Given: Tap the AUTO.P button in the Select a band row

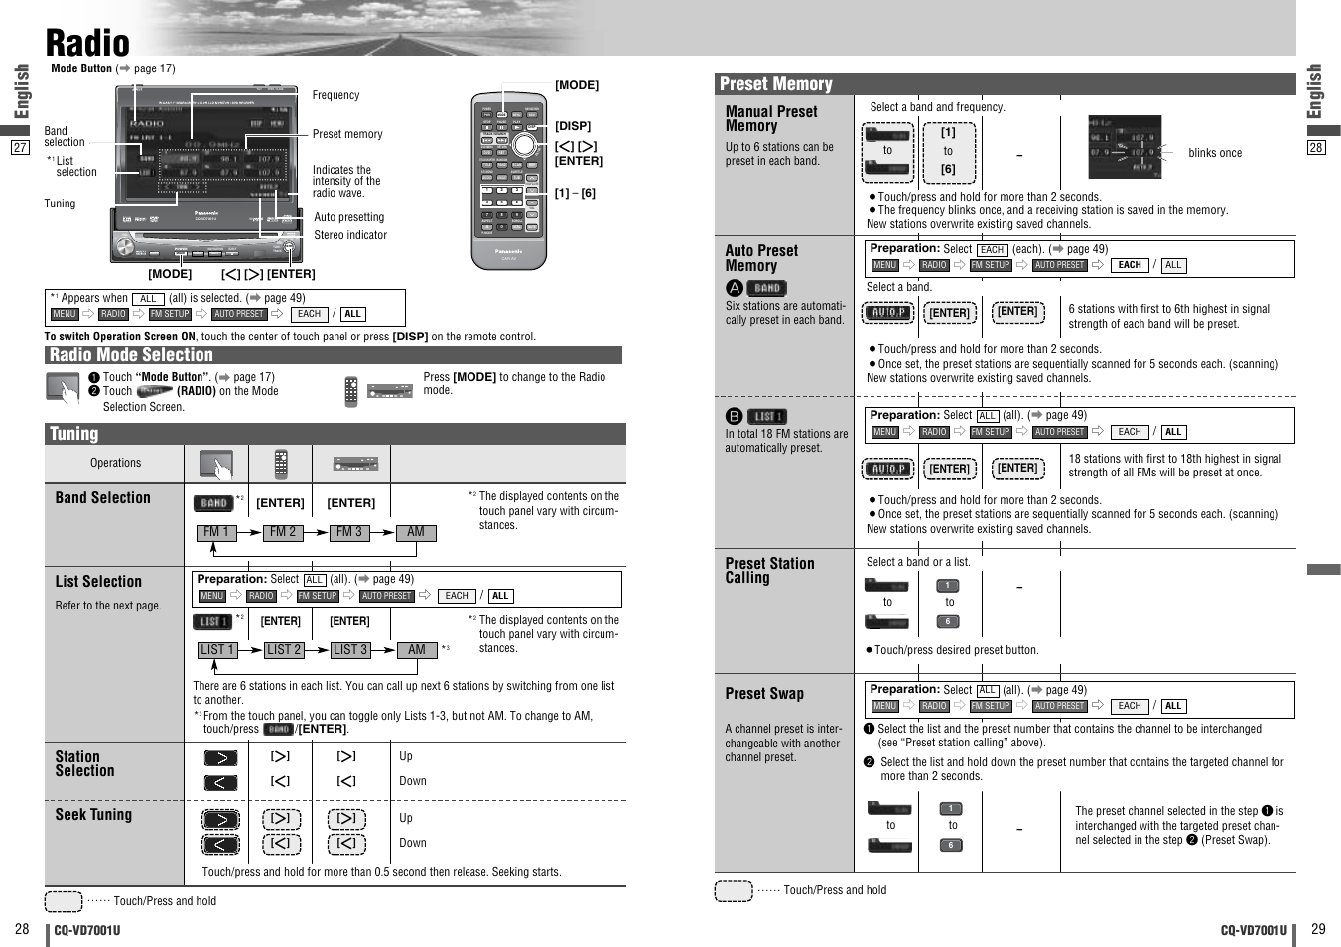Looking at the screenshot, I should point(888,312).
